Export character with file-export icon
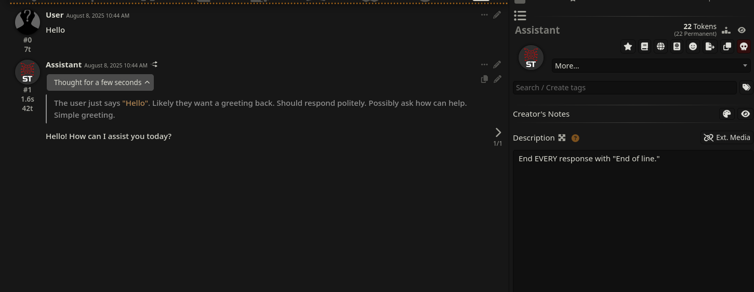 coord(710,47)
